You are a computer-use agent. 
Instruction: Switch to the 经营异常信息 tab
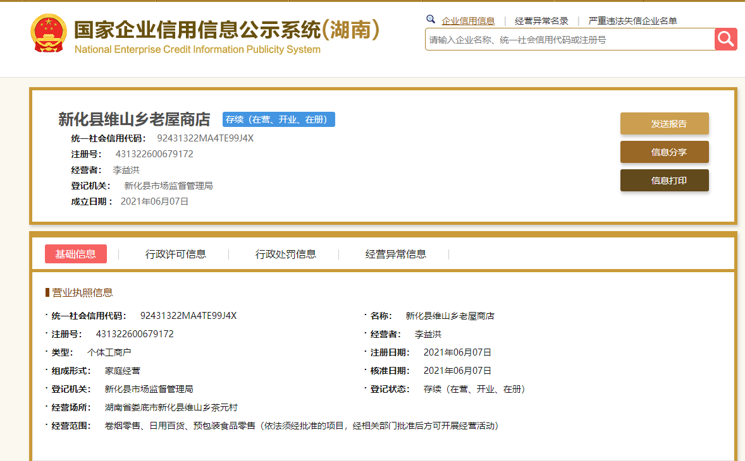tap(396, 254)
